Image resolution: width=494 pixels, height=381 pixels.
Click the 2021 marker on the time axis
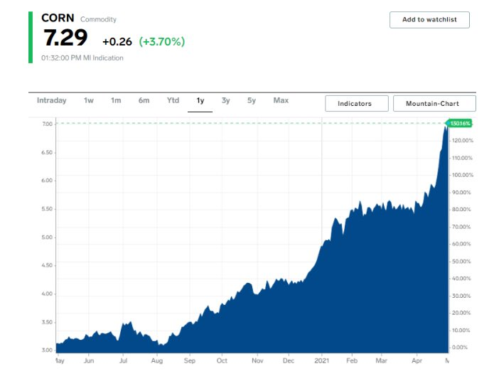[x=322, y=361]
